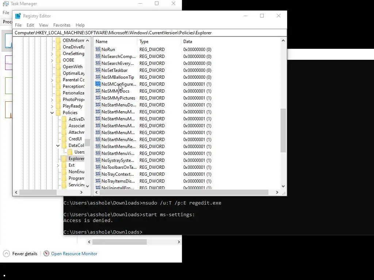Select the NoSMMyDocs value name
Viewport: 374px width, 280px height.
click(x=115, y=91)
